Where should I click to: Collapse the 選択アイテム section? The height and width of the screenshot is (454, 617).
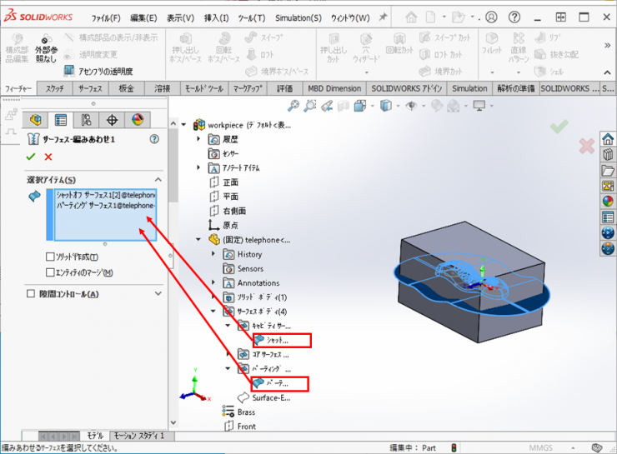[158, 180]
